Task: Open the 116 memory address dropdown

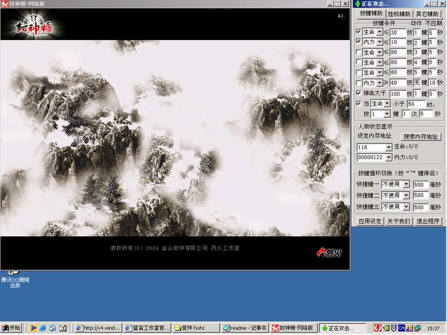Action: [x=389, y=147]
